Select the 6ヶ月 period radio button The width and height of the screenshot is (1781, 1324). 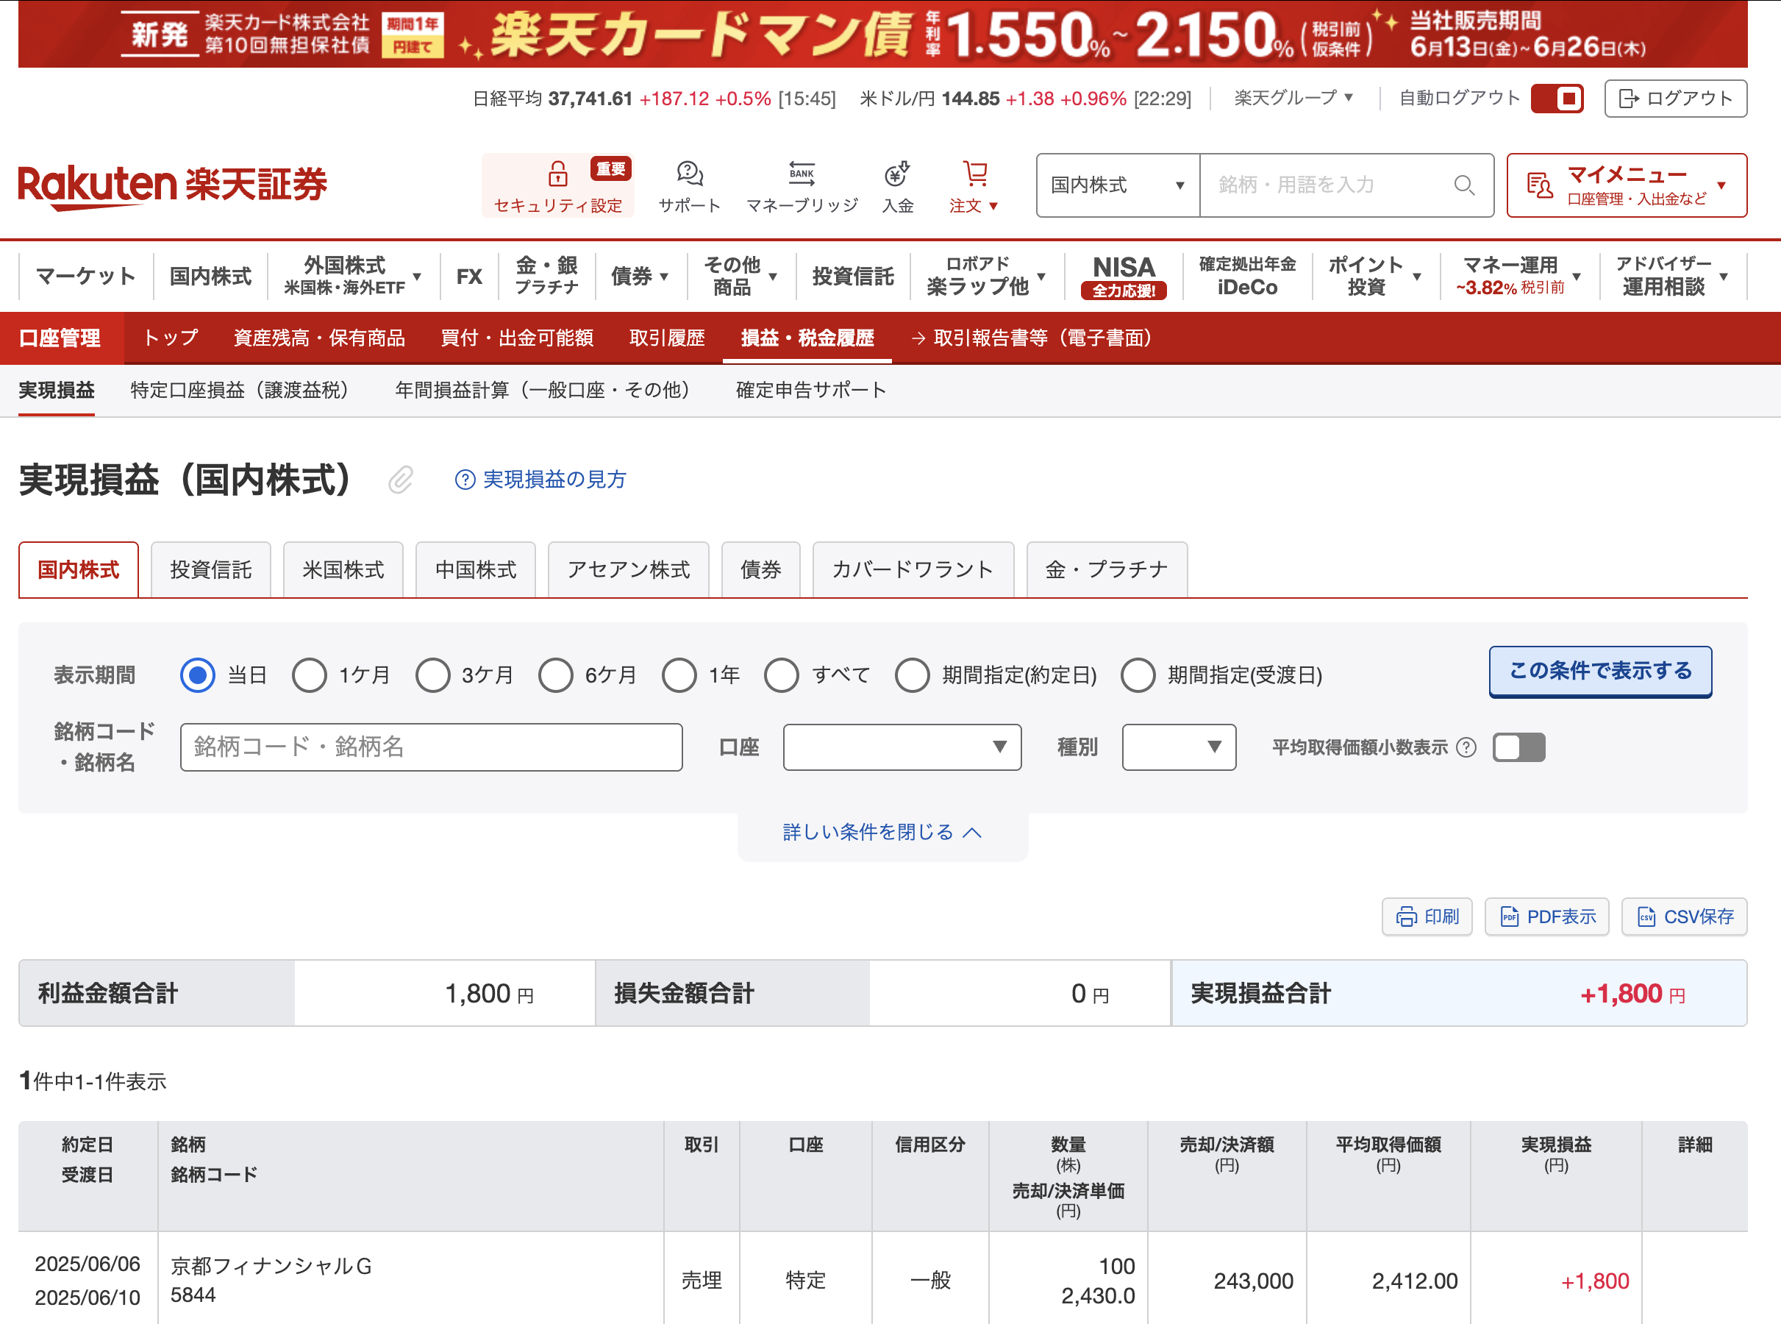(555, 675)
